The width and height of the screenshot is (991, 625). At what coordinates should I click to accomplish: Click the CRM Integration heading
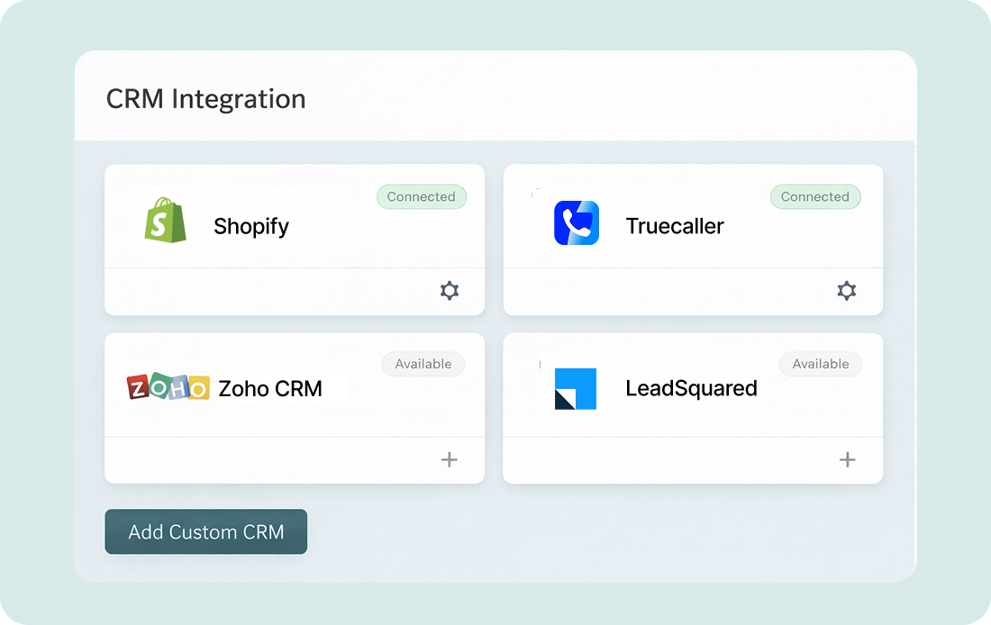click(x=206, y=99)
